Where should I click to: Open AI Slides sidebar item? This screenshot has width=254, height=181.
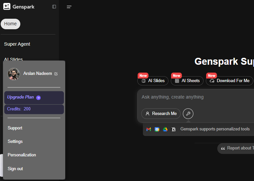(x=13, y=59)
